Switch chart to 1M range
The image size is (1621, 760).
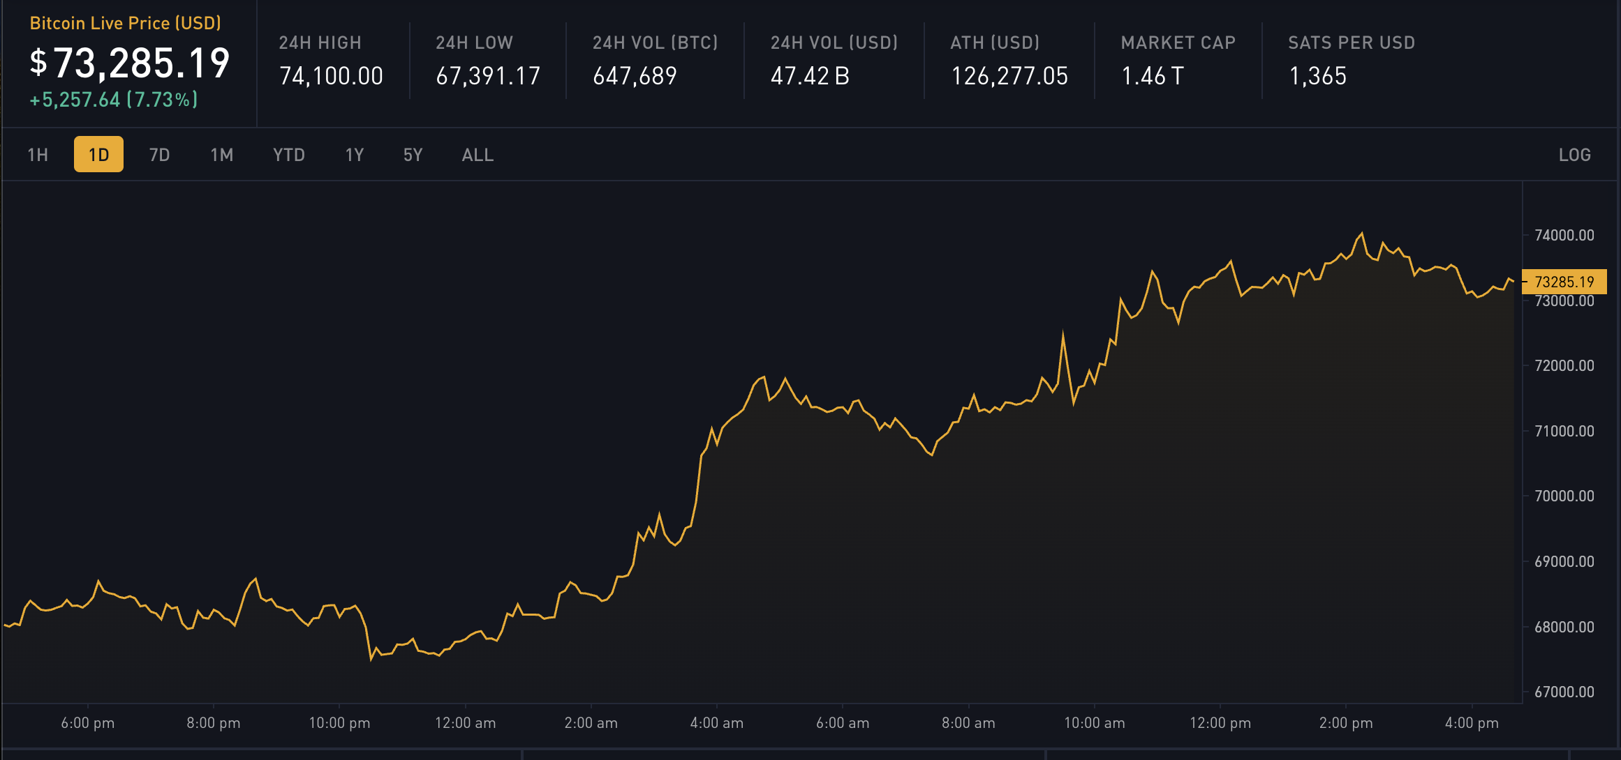pyautogui.click(x=222, y=155)
